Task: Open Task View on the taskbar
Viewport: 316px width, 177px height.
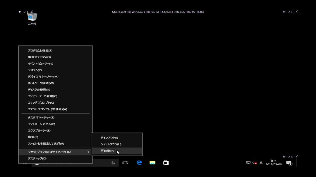Action: click(125, 163)
